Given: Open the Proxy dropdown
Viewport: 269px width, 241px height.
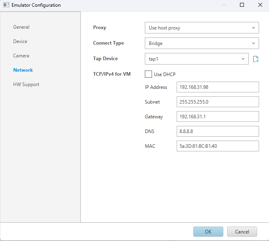Looking at the screenshot, I should point(201,28).
